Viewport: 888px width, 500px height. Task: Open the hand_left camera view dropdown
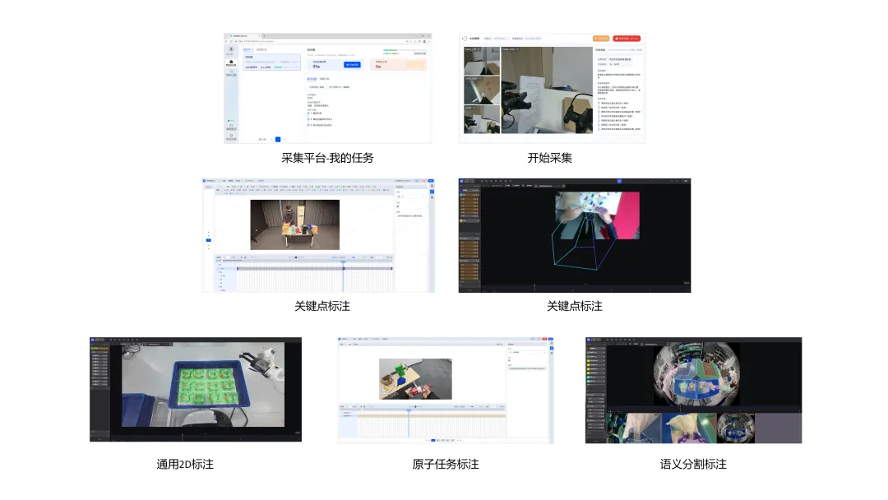pos(479,49)
